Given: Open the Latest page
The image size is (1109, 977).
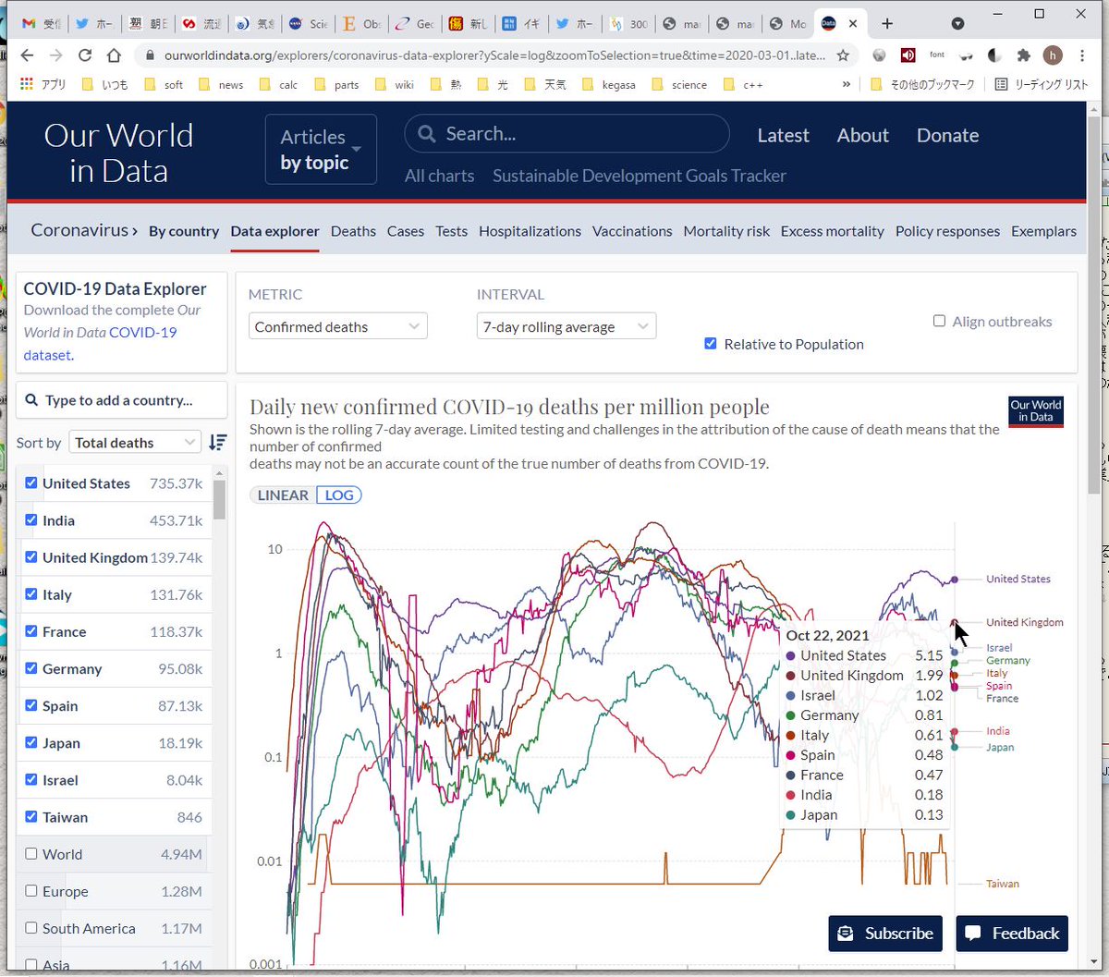Looking at the screenshot, I should [x=783, y=135].
